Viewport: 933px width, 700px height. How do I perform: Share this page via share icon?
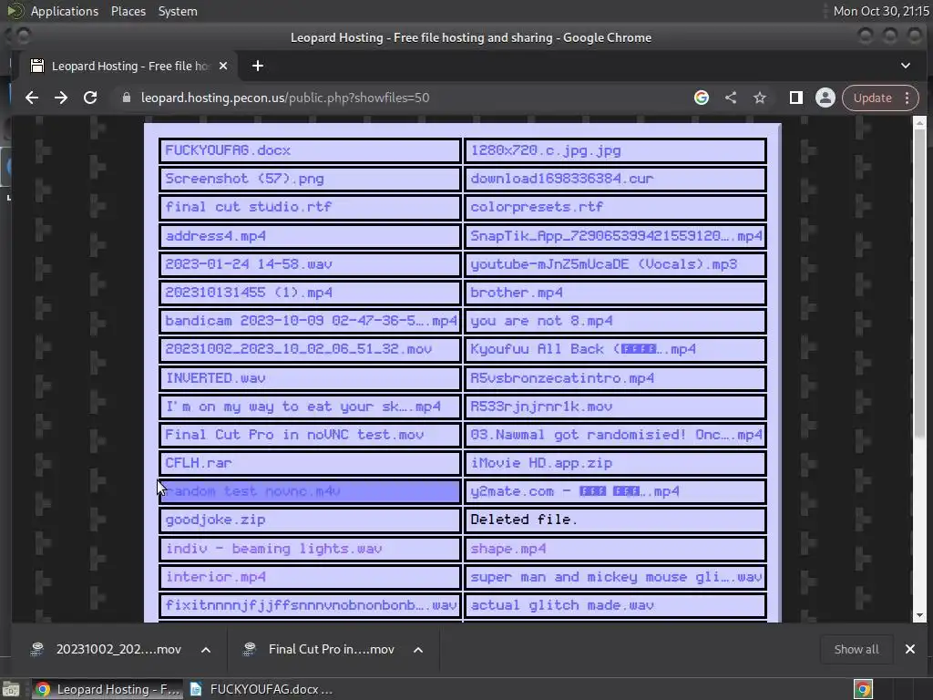(x=731, y=98)
